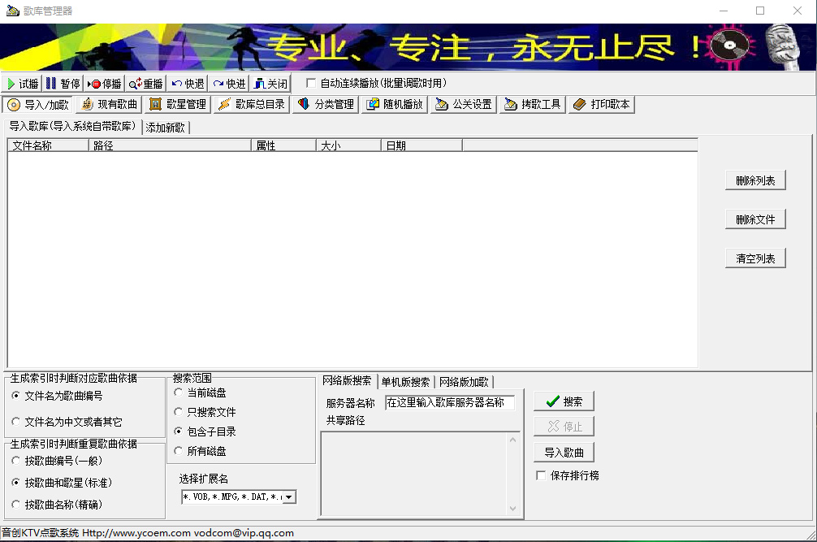Switch to 导入歌库 tab
This screenshot has height=542, width=817.
pos(72,127)
